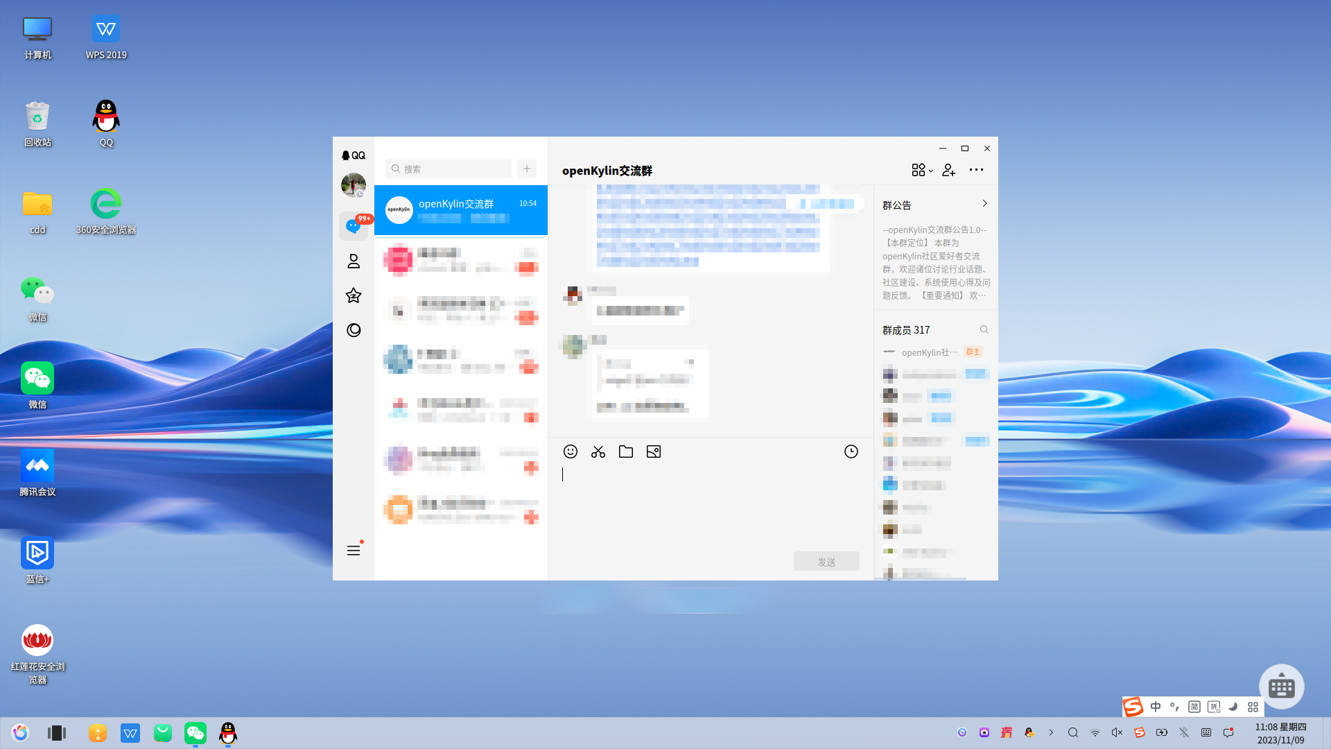Click the plus button beside search box
Screen dimensions: 1331x749
527,169
